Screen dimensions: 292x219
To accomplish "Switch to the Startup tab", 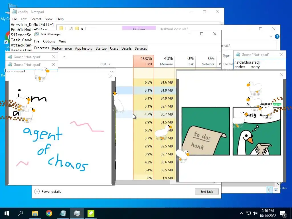I will tap(101, 48).
